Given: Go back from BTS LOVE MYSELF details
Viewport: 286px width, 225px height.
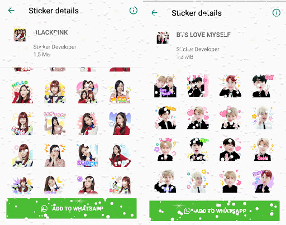Looking at the screenshot, I should click(154, 13).
